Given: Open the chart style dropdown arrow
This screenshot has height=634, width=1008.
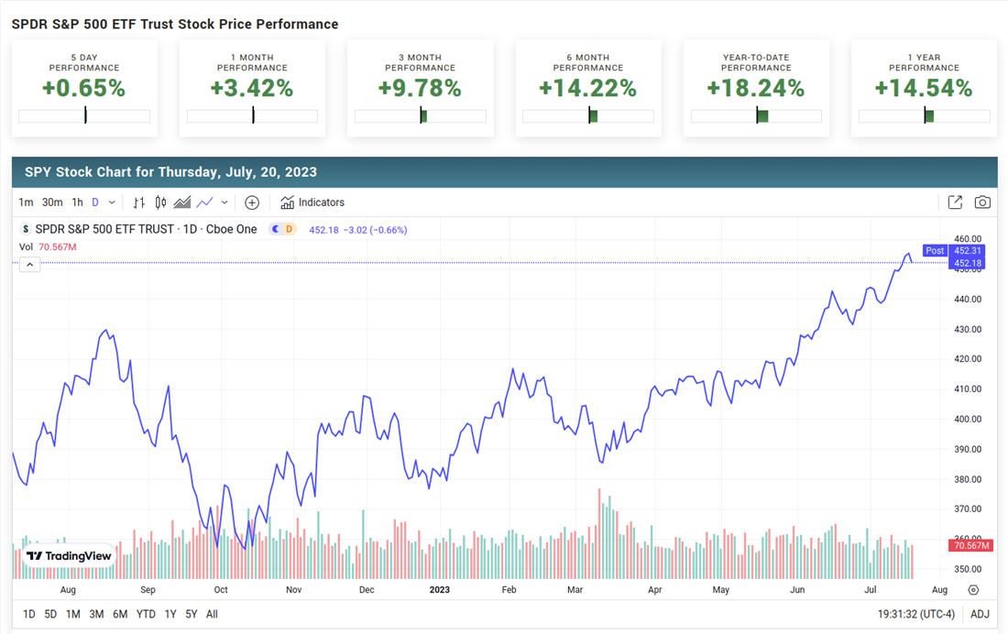Looking at the screenshot, I should [225, 202].
